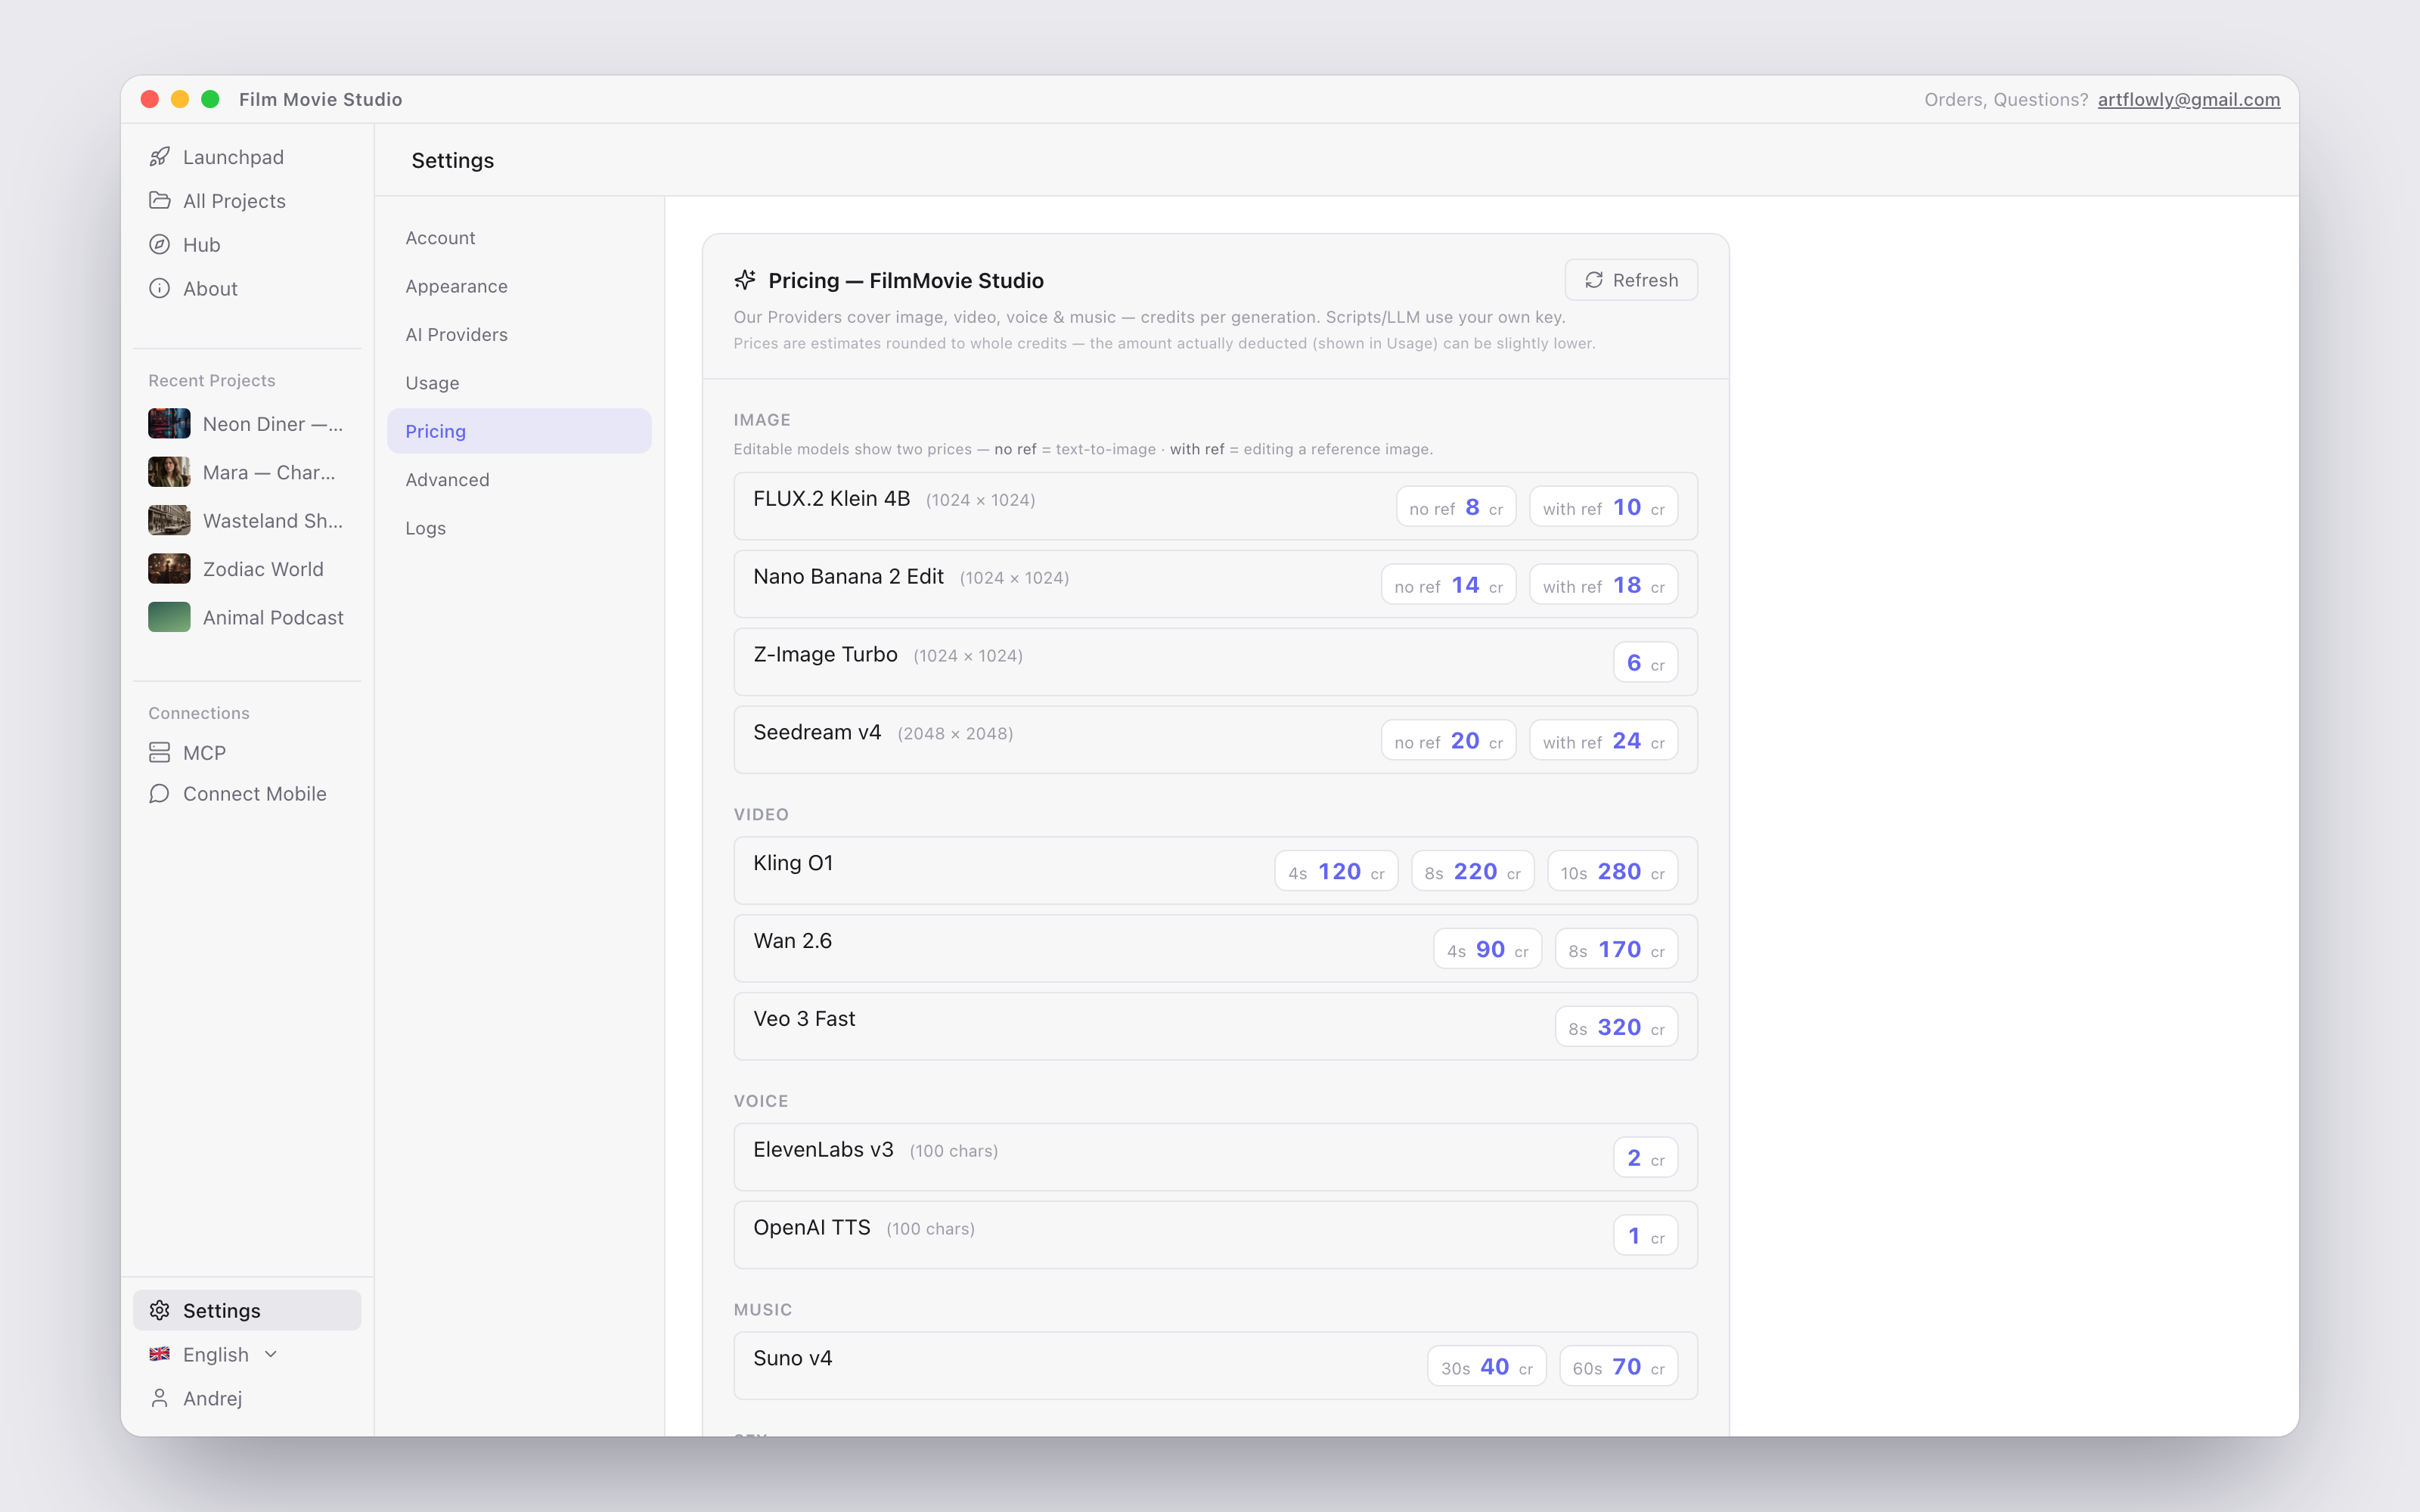Open Connect Mobile label
The width and height of the screenshot is (2420, 1512).
coord(254,794)
